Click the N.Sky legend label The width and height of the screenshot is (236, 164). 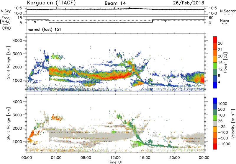click(x=6, y=11)
